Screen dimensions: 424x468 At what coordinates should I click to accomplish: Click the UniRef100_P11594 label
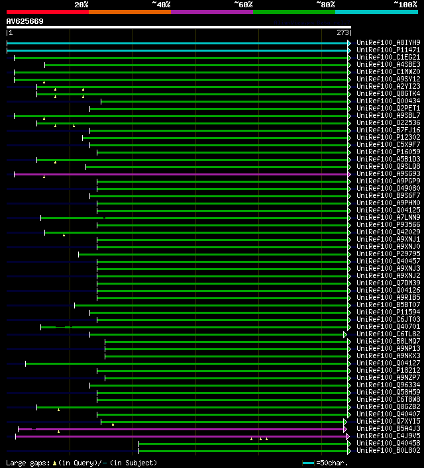388,312
